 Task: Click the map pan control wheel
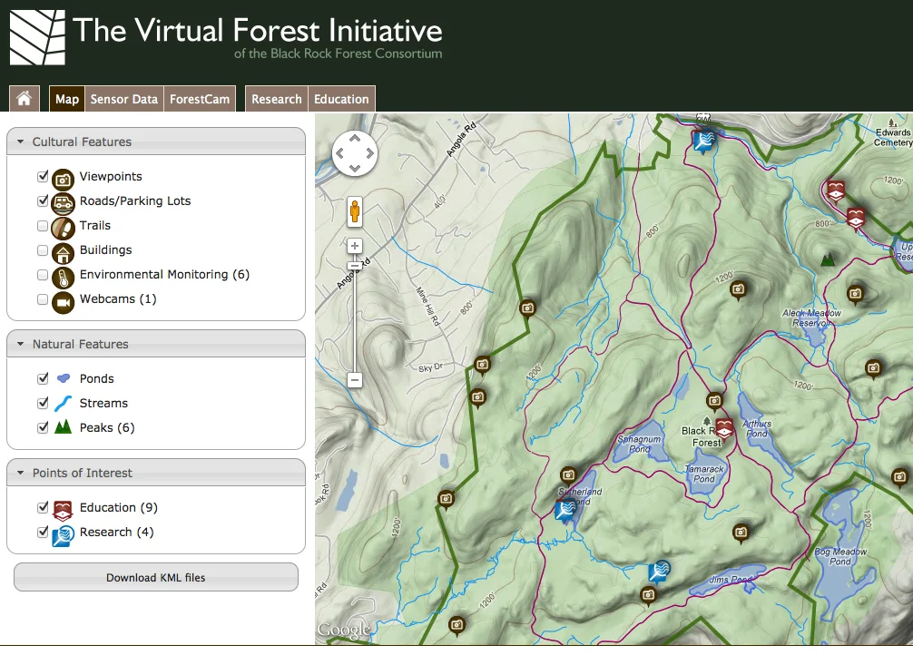pos(355,153)
